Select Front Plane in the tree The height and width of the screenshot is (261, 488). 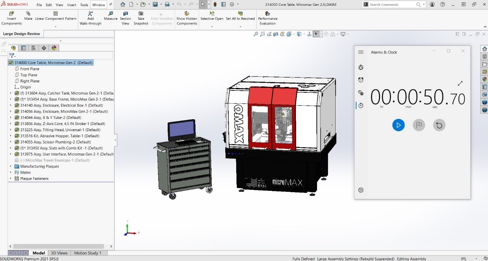30,69
